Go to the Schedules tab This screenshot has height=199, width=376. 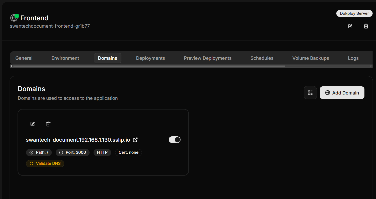[262, 58]
